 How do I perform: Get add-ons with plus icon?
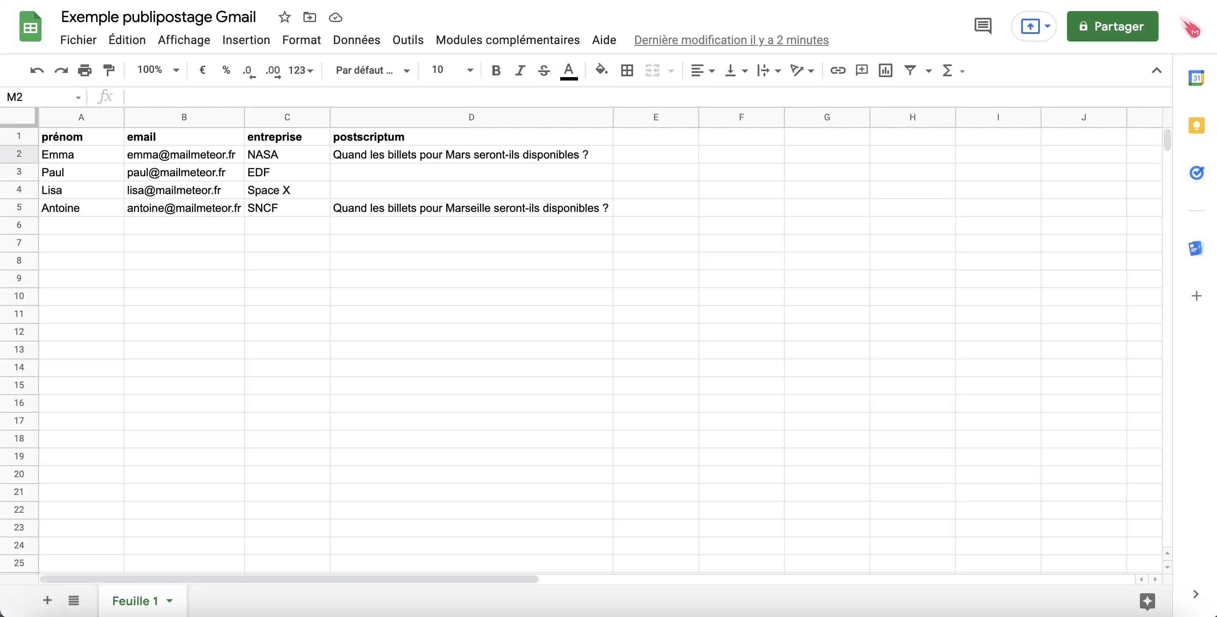click(1196, 296)
